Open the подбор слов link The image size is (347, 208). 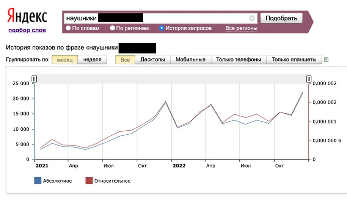point(27,30)
